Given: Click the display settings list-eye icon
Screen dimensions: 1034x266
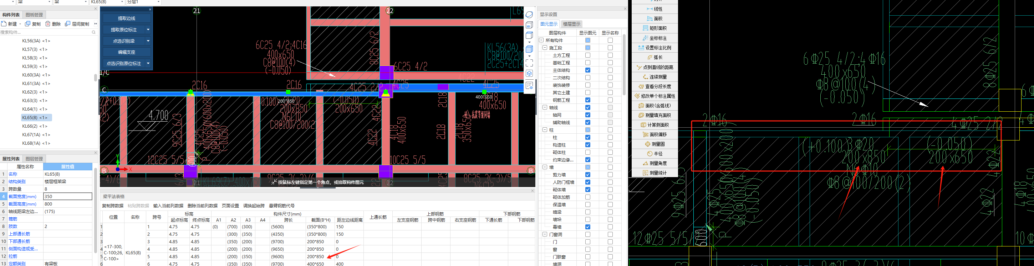Looking at the screenshot, I should [529, 86].
